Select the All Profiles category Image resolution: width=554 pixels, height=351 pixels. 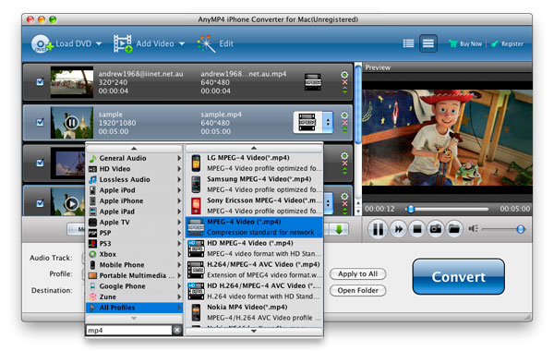tap(134, 308)
